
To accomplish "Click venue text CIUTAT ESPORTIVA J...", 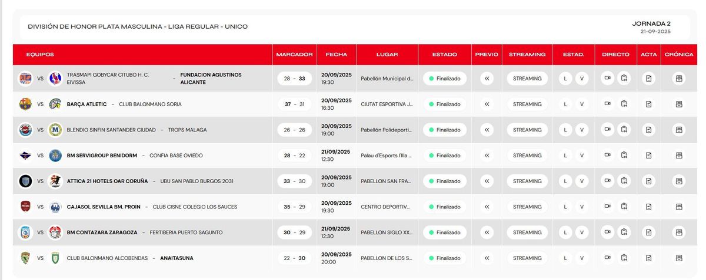I will tap(387, 104).
